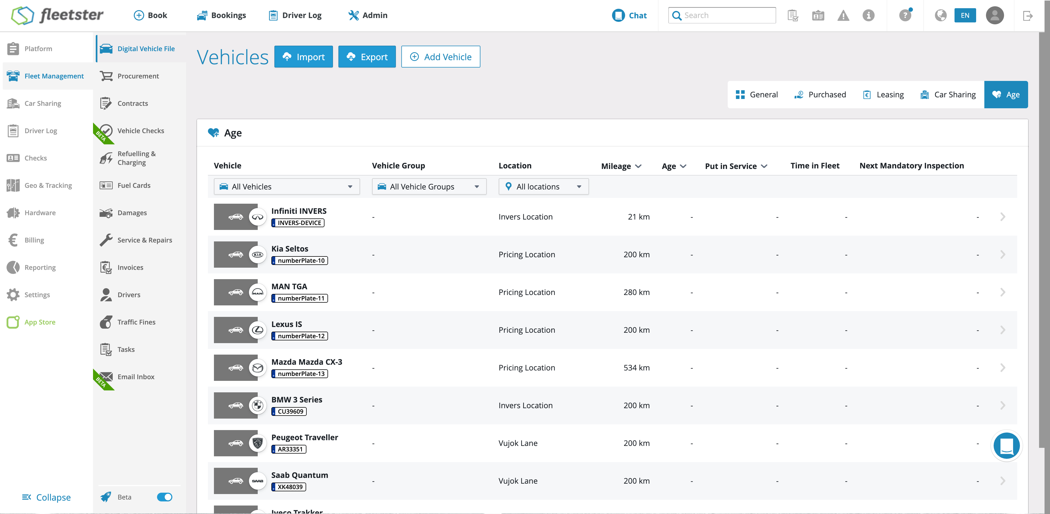Open the info circle icon
The width and height of the screenshot is (1050, 514).
[x=868, y=16]
